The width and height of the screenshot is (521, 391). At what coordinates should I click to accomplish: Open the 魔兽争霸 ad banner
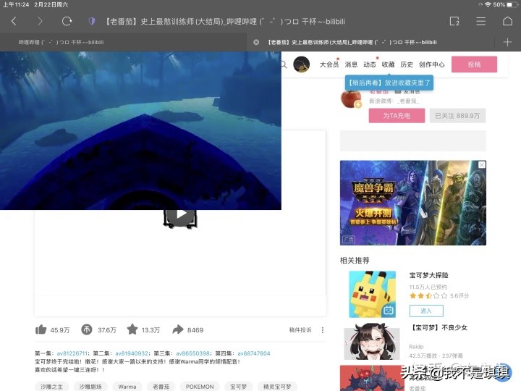coord(413,203)
